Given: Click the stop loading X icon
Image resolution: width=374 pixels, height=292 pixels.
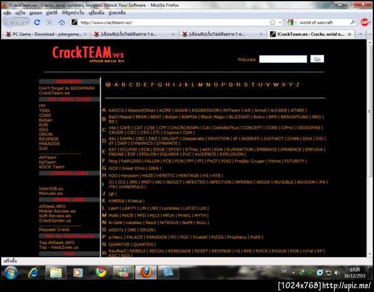Looking at the screenshot, I should click(49, 22).
